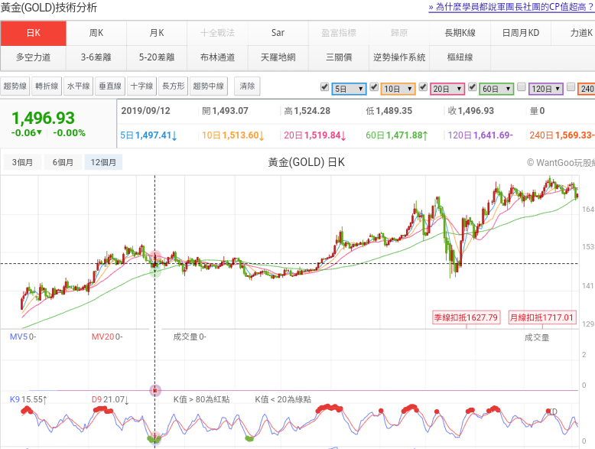Select the 長方形 rectangle drawing tool
The image size is (595, 449).
tap(174, 86)
